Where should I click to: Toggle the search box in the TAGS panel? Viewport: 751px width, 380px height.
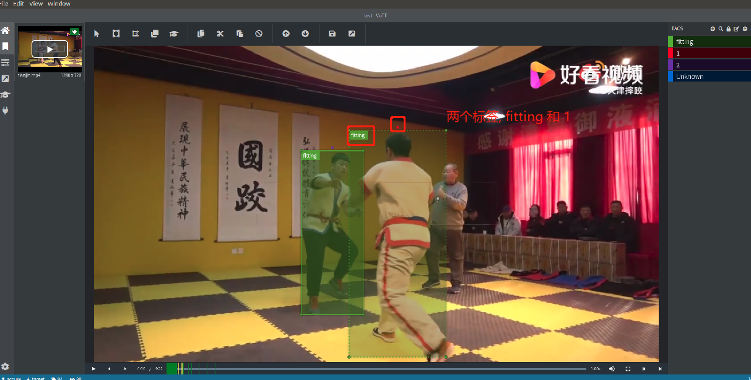pos(721,28)
